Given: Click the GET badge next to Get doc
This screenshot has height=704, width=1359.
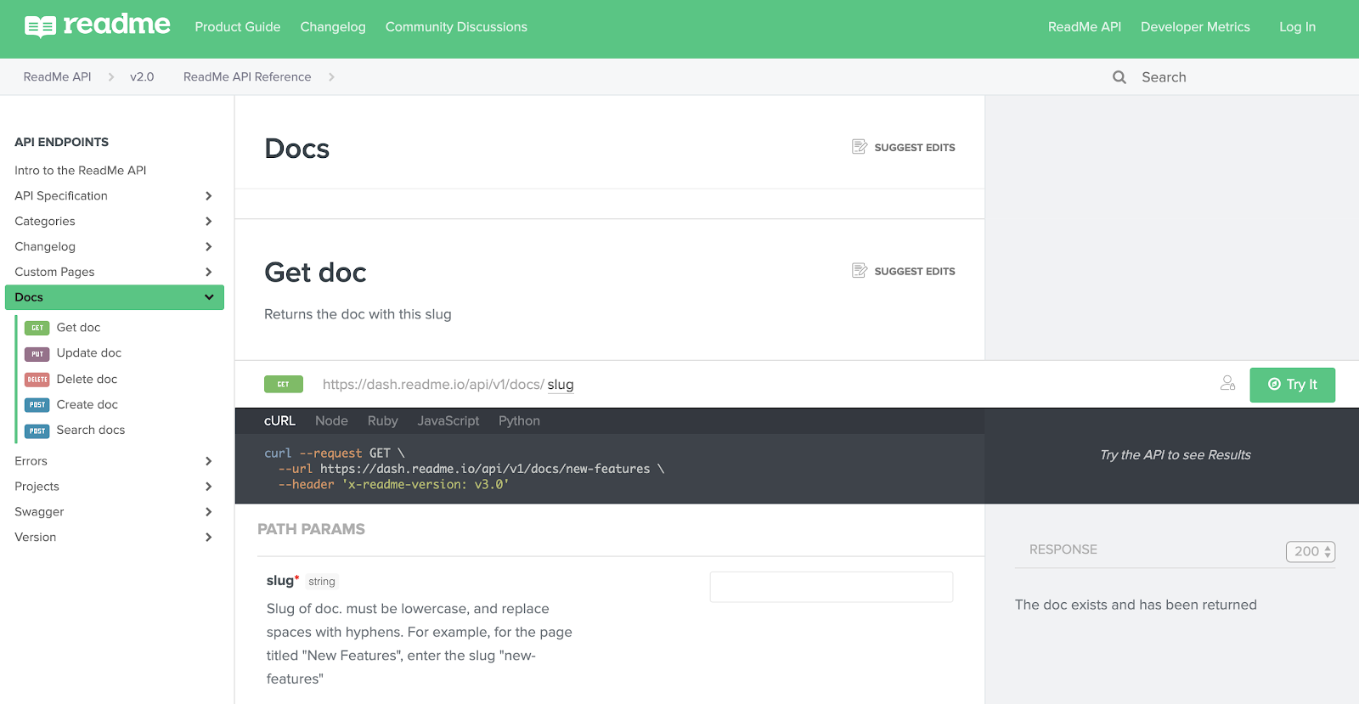Looking at the screenshot, I should coord(37,328).
